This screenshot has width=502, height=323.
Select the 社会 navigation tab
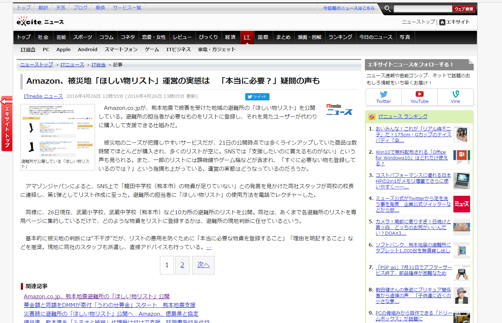43,37
